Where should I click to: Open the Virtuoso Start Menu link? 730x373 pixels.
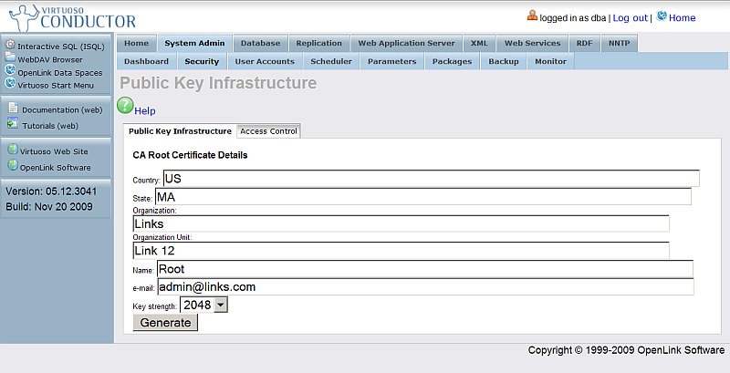(x=56, y=85)
